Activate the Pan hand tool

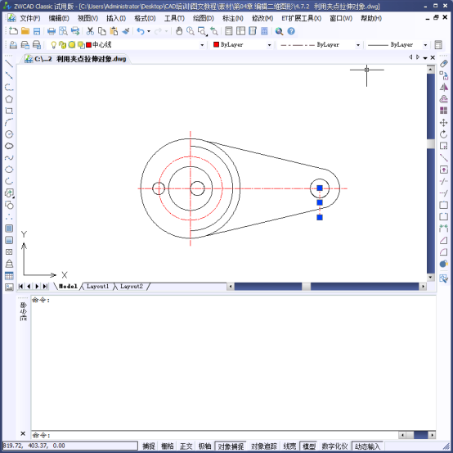(179, 31)
